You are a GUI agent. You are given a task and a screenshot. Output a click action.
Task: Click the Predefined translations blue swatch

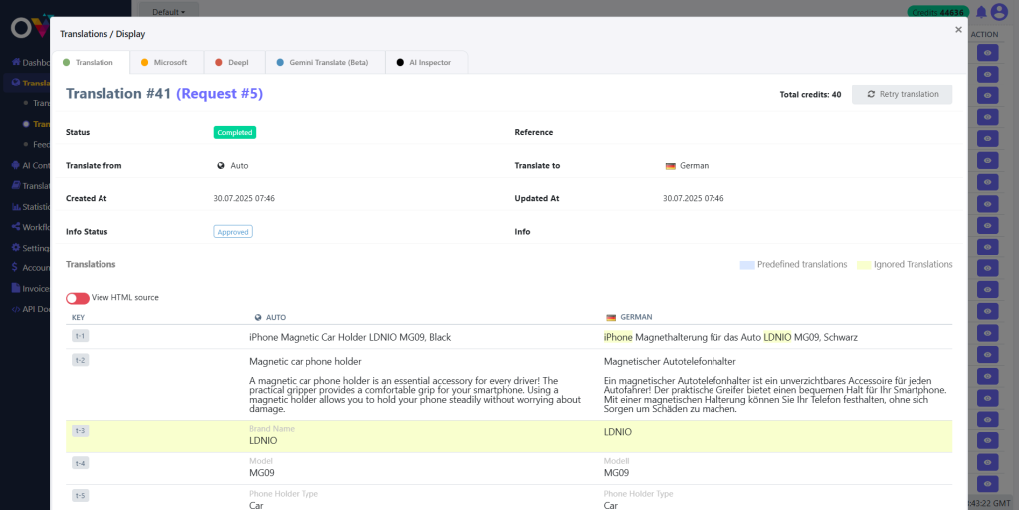[747, 265]
